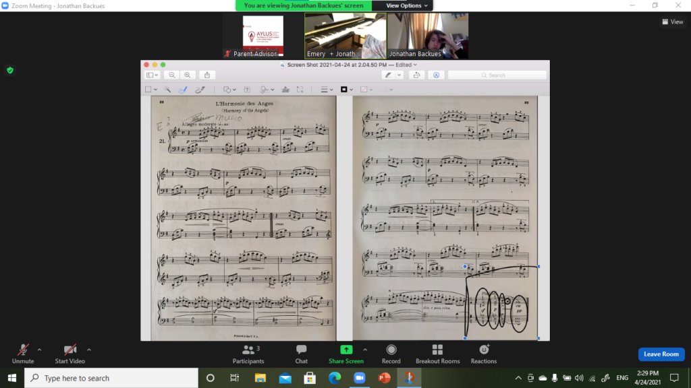Open Microsoft Store from the taskbar

pos(310,378)
